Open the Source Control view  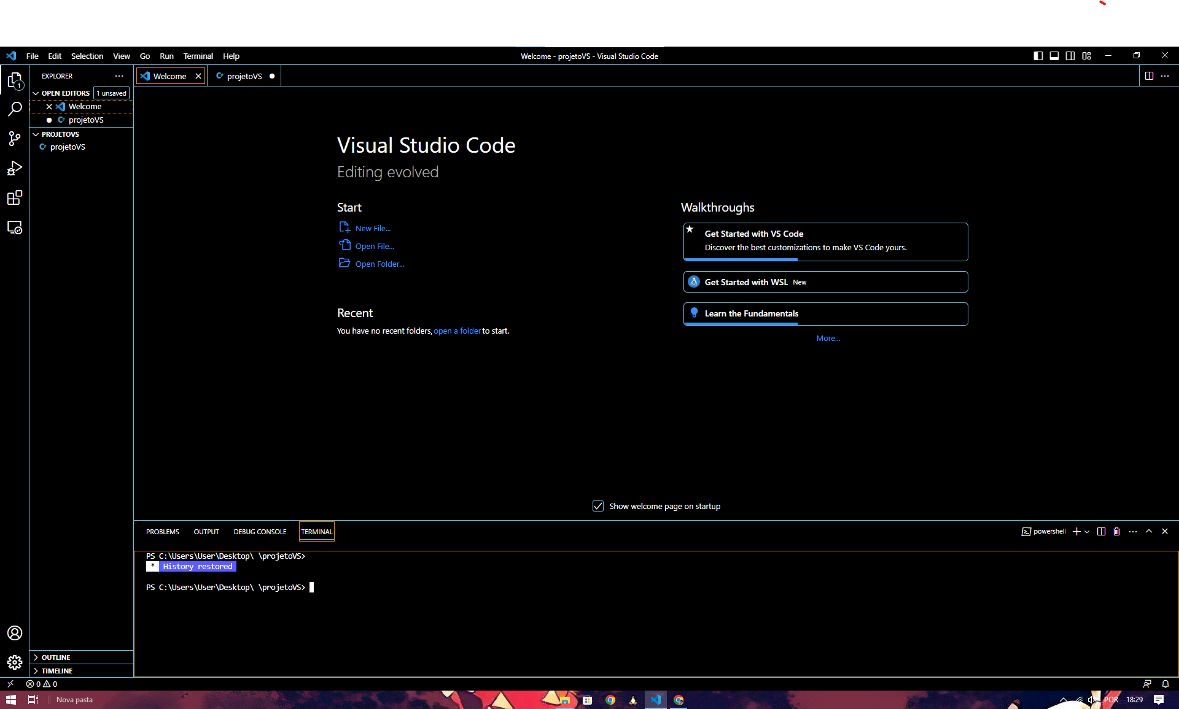(15, 139)
